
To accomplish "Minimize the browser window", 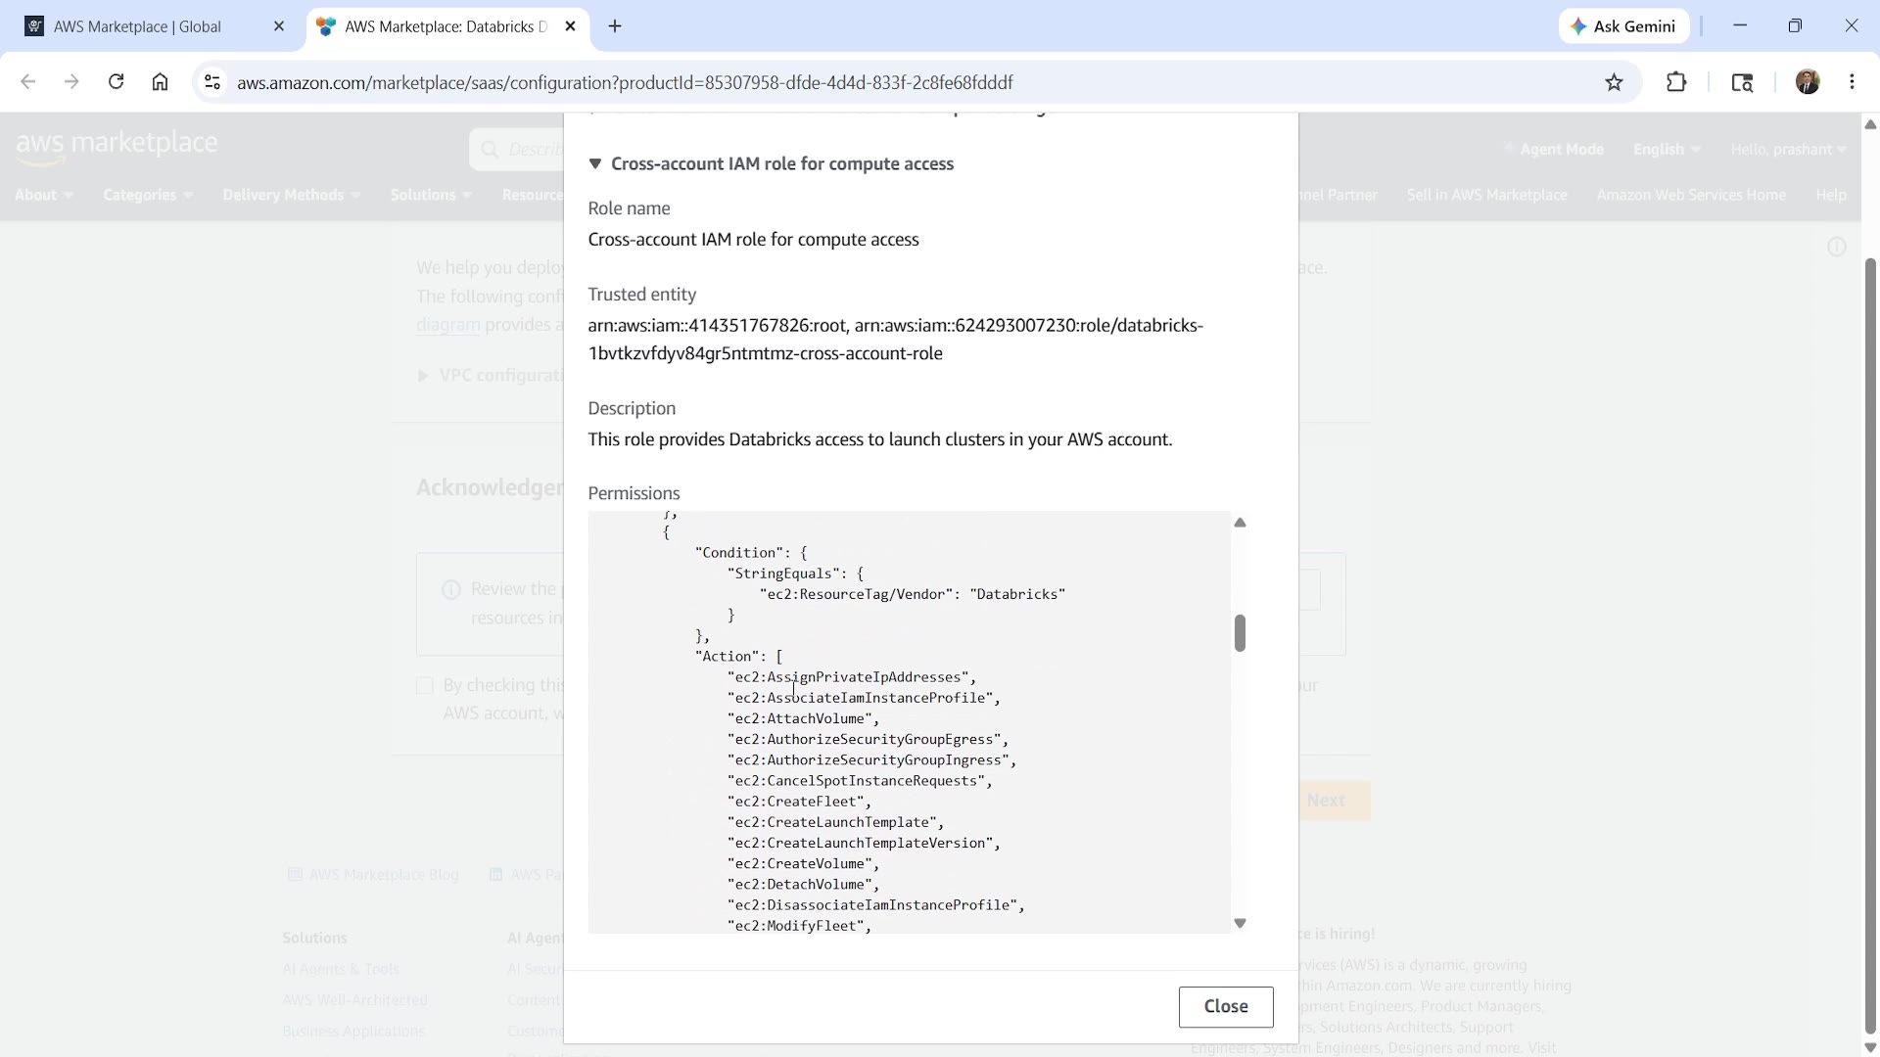I will pos(1740,26).
